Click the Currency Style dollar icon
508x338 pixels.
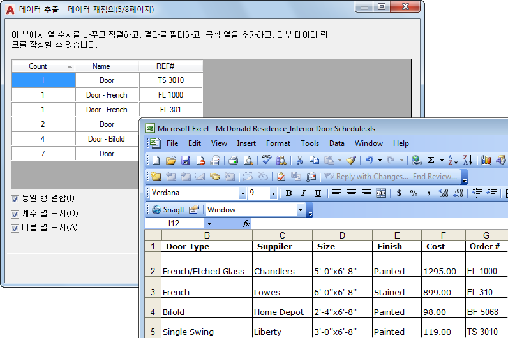click(399, 193)
